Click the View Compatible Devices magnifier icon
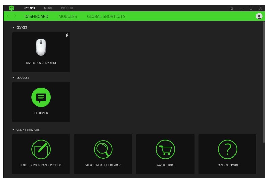Image resolution: width=268 pixels, height=185 pixels. pos(103,149)
